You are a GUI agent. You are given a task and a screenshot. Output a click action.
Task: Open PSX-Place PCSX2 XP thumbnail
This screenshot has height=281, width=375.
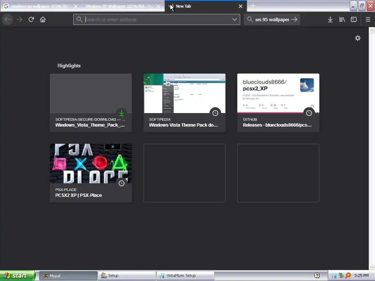click(91, 164)
